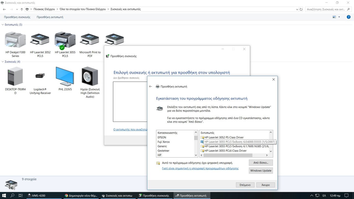Image resolution: width=354 pixels, height=199 pixels.
Task: Click the Από δίσκο... button
Action: click(x=261, y=163)
